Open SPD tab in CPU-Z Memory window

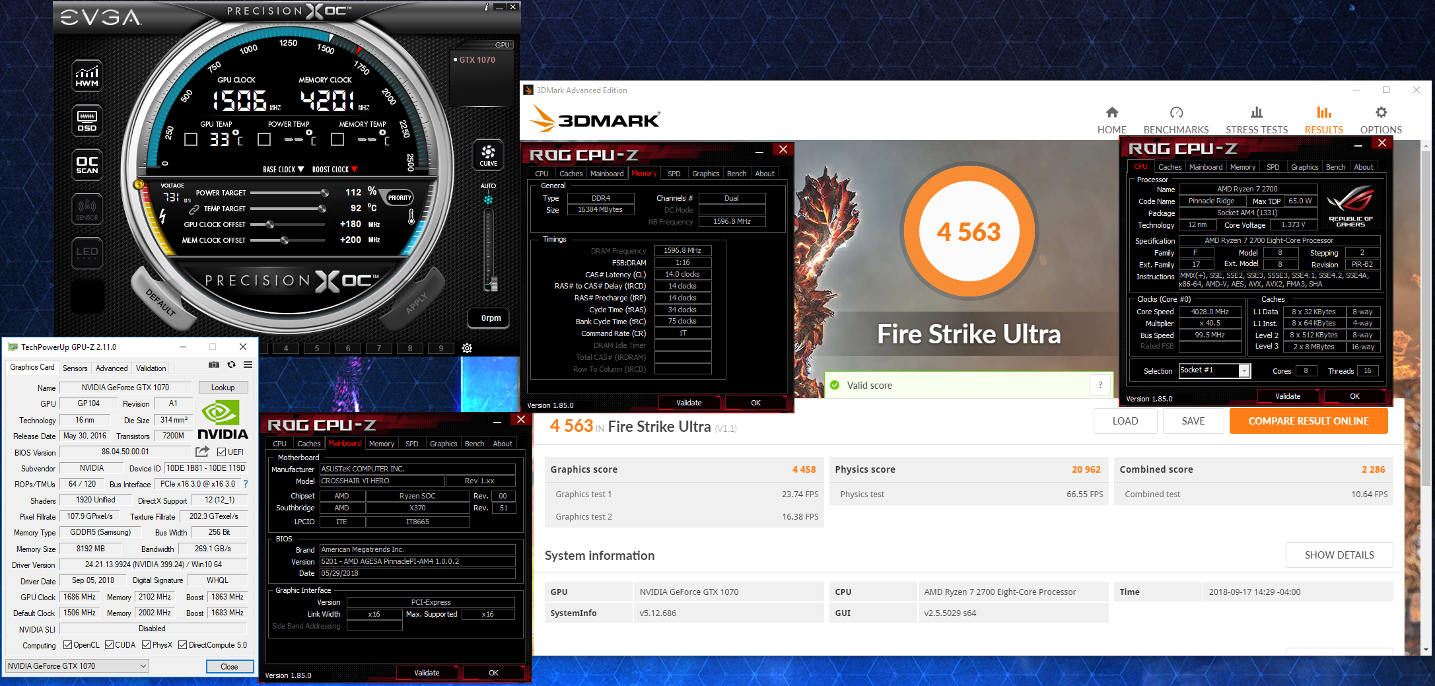point(674,174)
